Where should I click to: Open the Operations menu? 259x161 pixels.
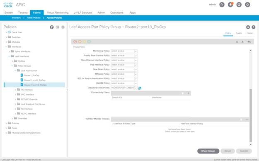coord(117,12)
